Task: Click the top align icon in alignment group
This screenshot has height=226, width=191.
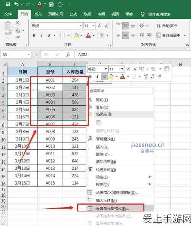Action: click(x=118, y=25)
